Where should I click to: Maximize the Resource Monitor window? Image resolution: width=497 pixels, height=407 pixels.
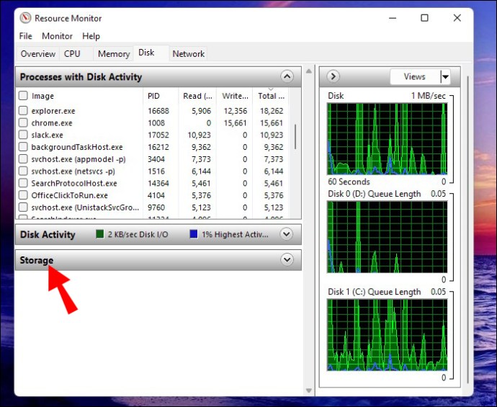[424, 18]
